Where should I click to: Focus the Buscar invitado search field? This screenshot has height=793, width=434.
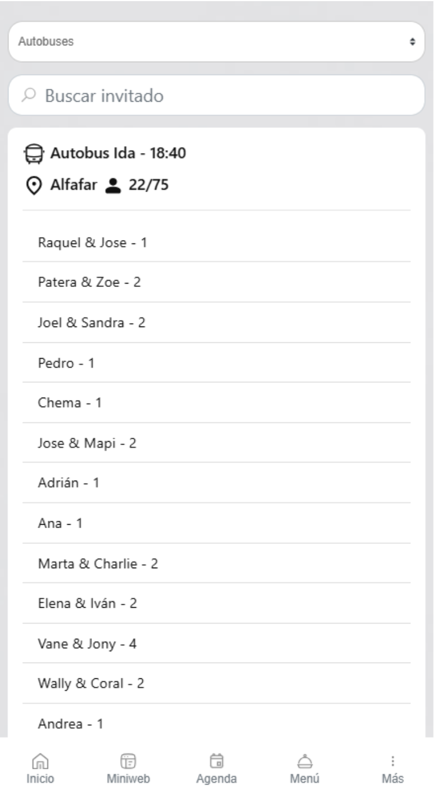tap(217, 95)
